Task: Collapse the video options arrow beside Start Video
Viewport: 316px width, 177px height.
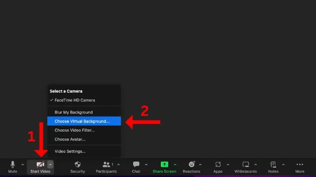Action: pos(50,164)
